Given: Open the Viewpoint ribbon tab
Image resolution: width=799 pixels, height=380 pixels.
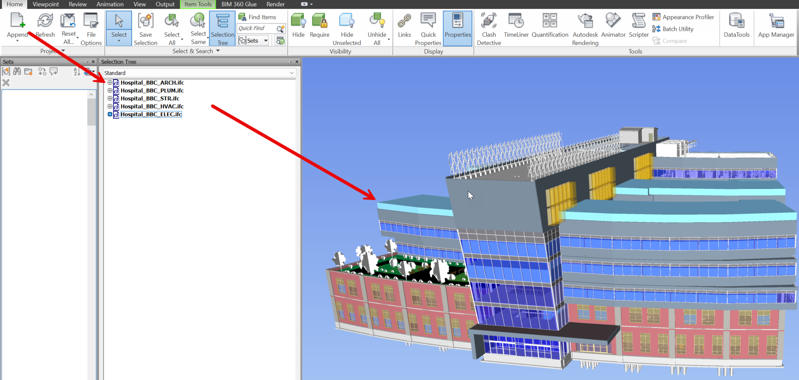Looking at the screenshot, I should coord(45,4).
